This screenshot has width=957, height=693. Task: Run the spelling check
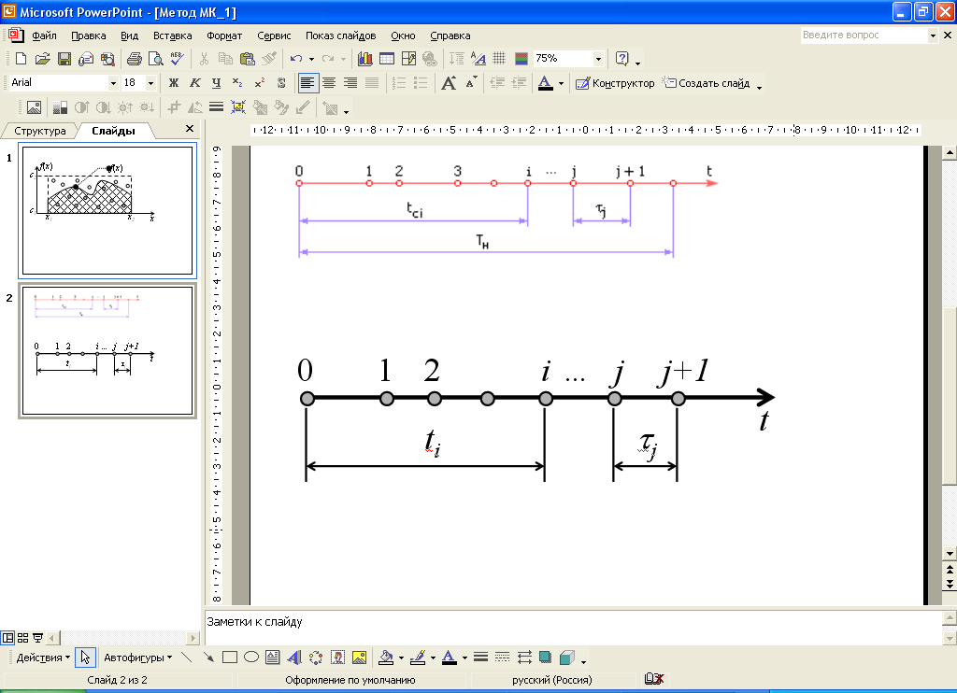[177, 59]
